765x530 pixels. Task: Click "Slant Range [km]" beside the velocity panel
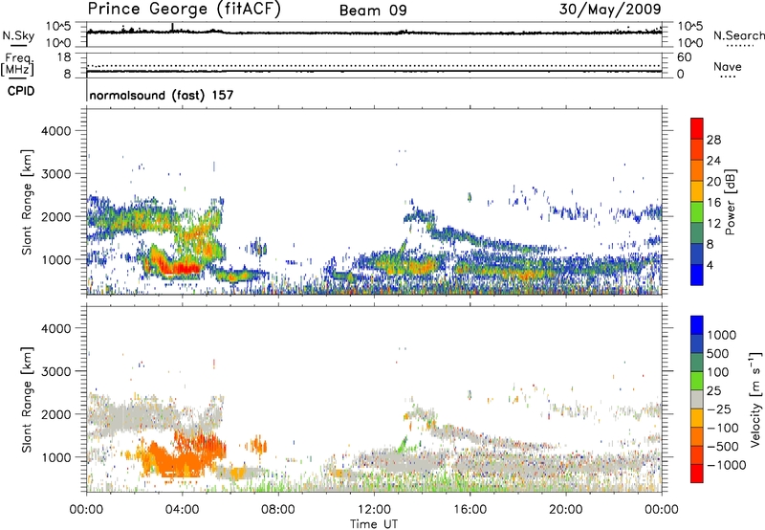coord(27,400)
